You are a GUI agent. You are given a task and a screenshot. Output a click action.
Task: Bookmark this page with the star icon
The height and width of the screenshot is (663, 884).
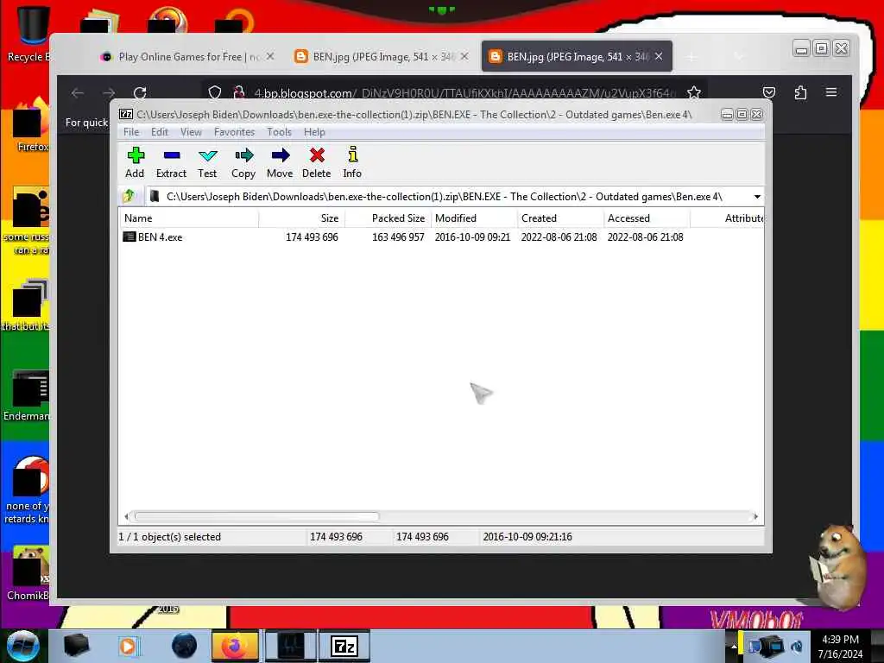[x=694, y=92]
